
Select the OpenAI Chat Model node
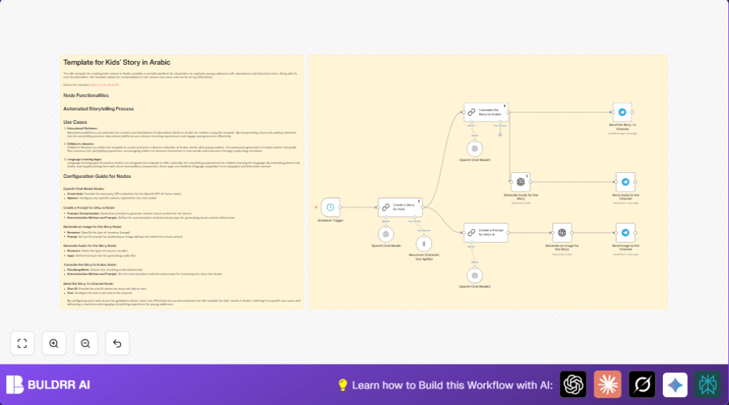[386, 234]
